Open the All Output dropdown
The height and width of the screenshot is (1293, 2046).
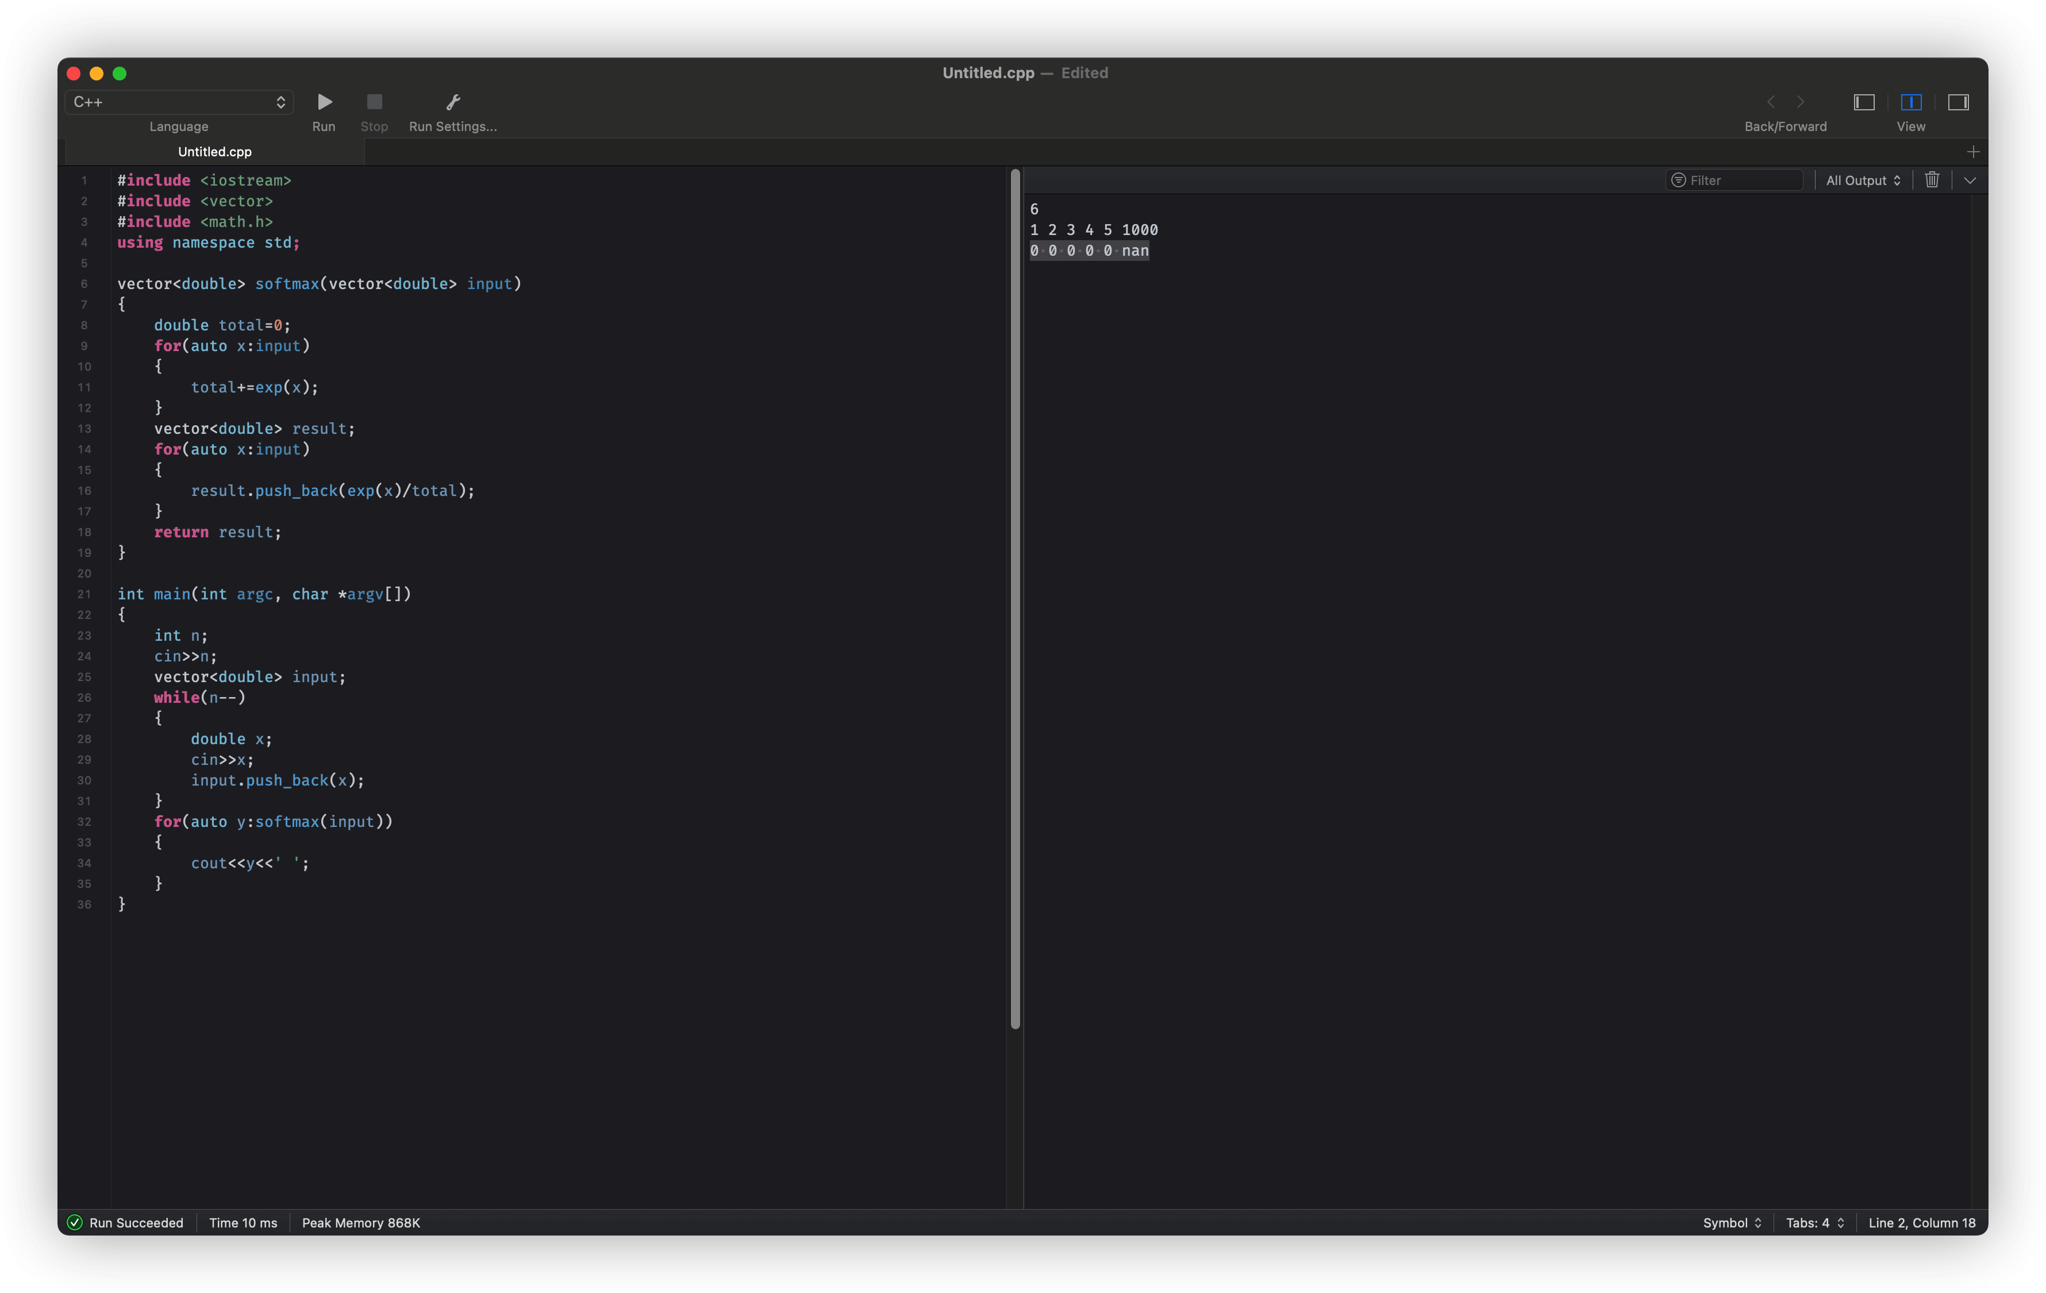[x=1863, y=180]
